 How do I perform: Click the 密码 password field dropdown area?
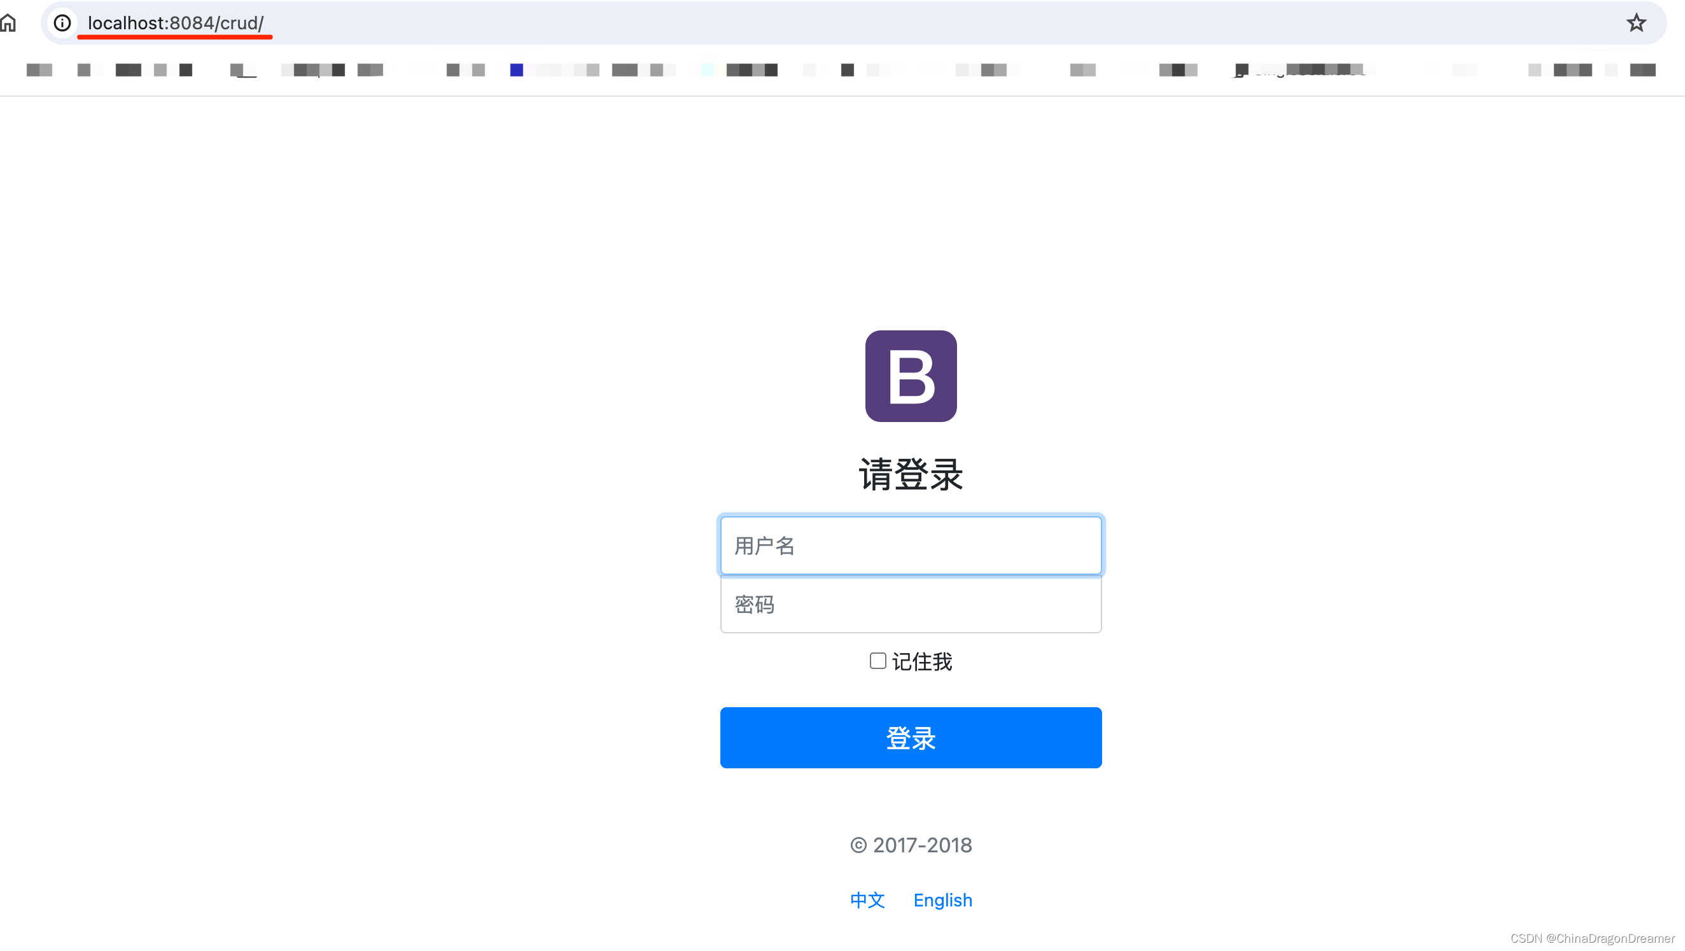coord(909,603)
